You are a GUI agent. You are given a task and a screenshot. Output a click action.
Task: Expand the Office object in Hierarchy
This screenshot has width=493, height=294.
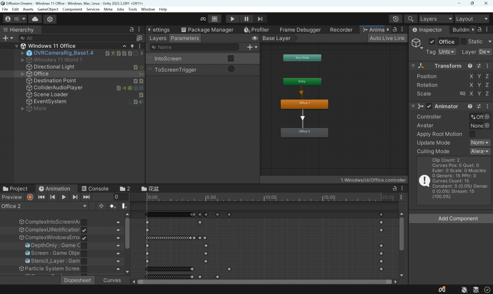tap(23, 74)
